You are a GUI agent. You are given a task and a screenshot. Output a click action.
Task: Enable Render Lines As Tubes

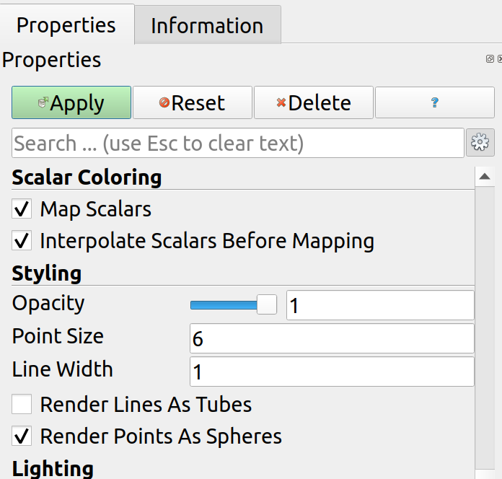pos(22,404)
